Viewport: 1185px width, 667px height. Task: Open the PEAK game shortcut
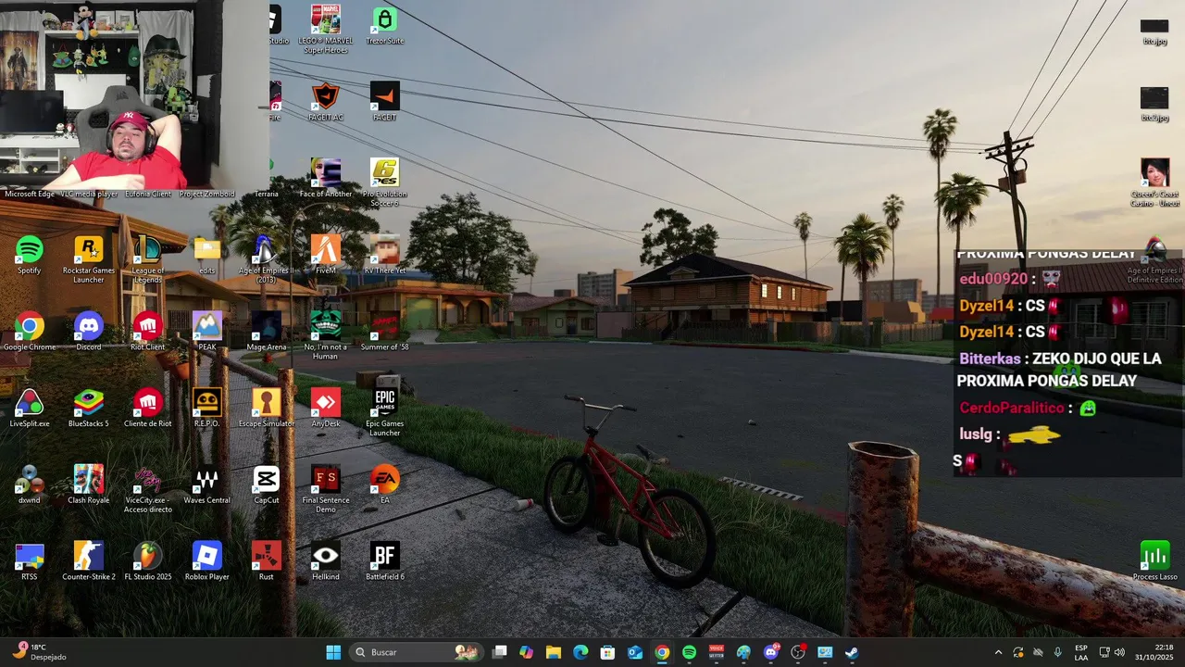point(207,332)
